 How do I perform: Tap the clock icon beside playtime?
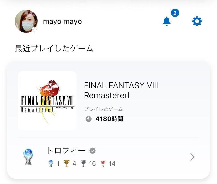tap(88, 119)
